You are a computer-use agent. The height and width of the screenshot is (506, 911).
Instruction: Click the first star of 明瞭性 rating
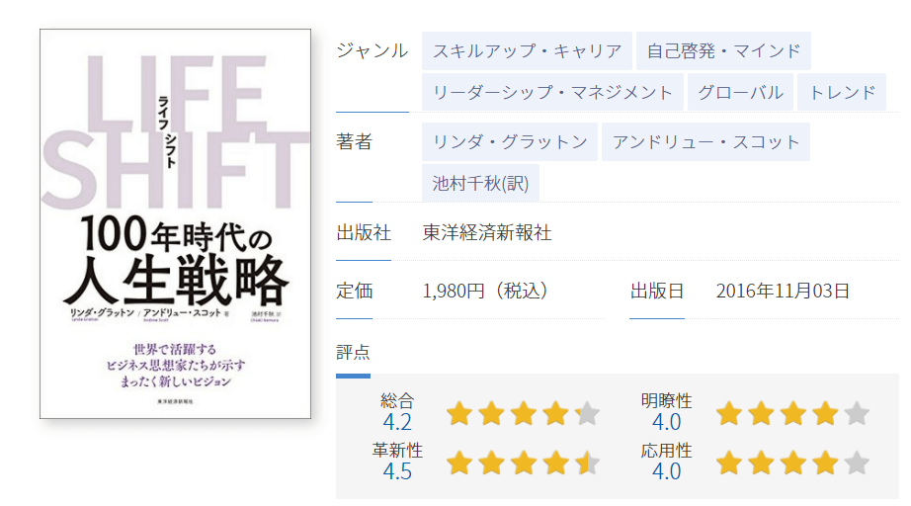pos(728,414)
